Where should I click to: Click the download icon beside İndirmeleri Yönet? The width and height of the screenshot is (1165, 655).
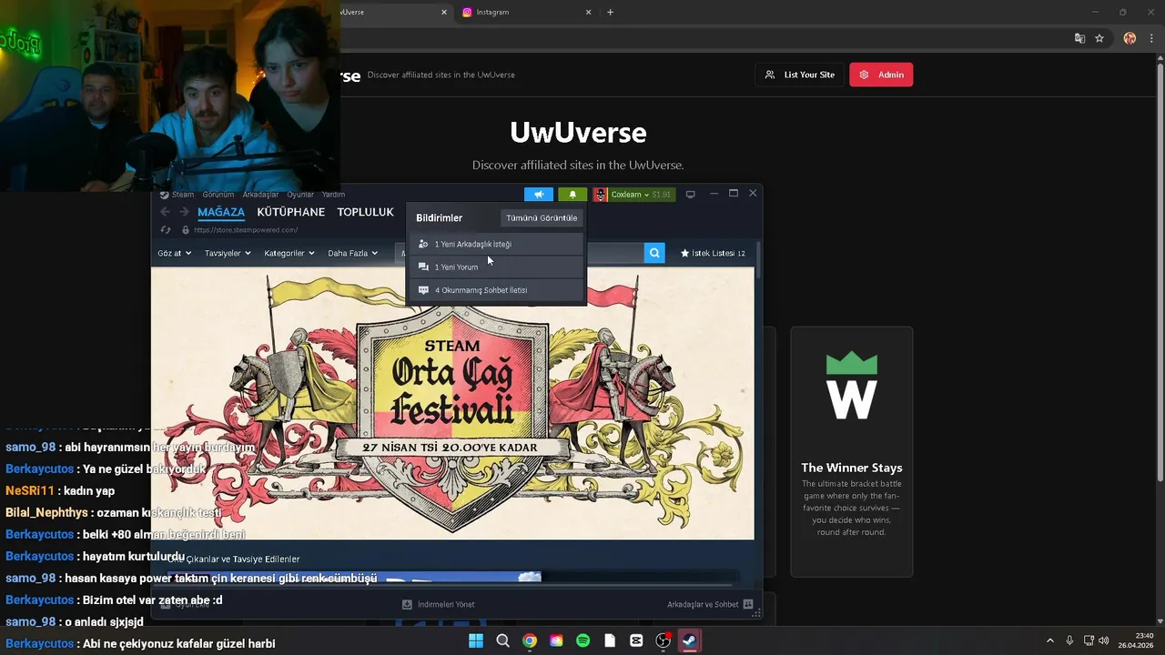click(407, 604)
